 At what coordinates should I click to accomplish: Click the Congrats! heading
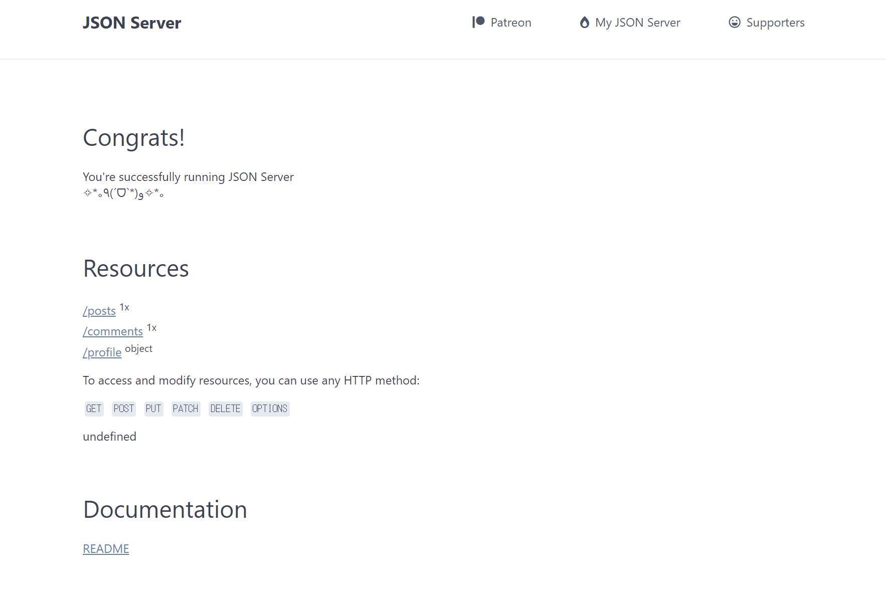click(x=134, y=138)
